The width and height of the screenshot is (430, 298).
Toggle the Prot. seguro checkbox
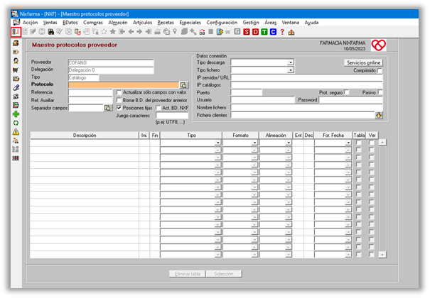[x=347, y=92]
